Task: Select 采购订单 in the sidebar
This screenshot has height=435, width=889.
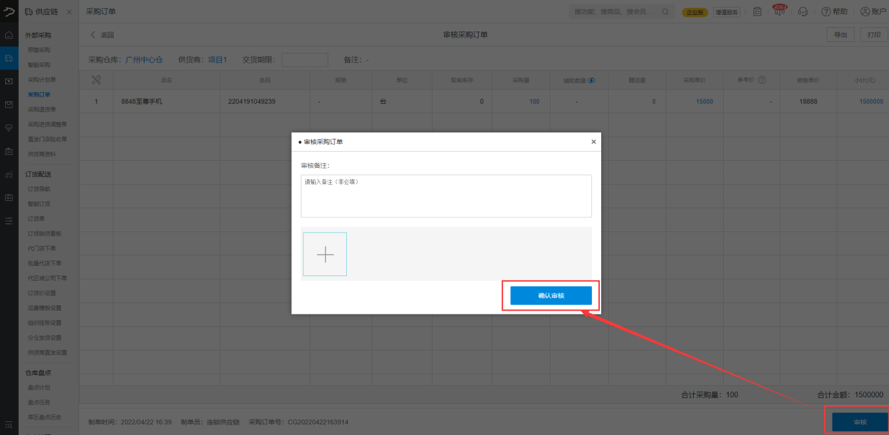Action: 39,95
